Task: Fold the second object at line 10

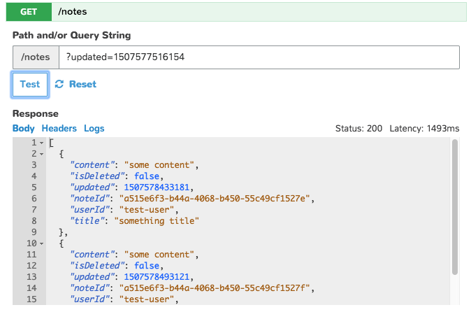Action: (x=41, y=243)
